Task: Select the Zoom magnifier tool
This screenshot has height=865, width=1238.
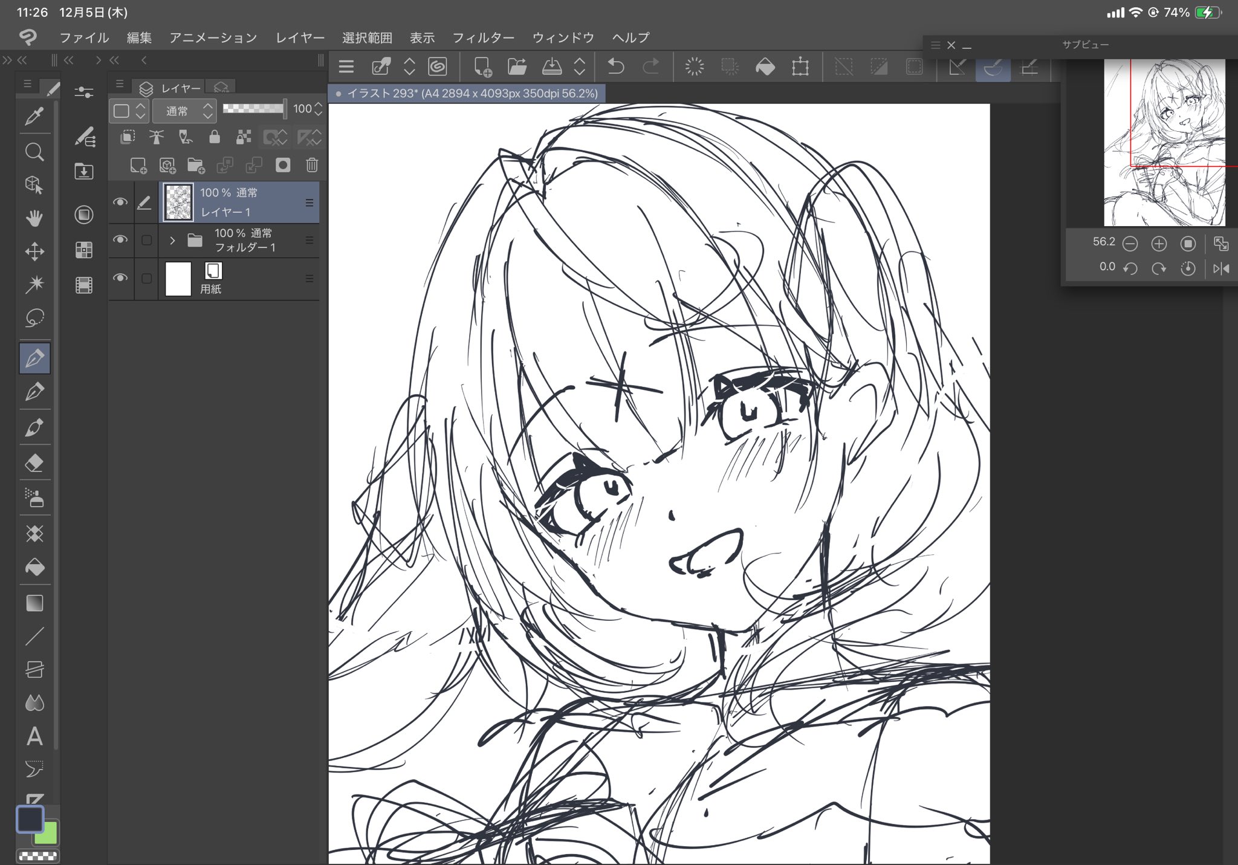Action: [34, 152]
